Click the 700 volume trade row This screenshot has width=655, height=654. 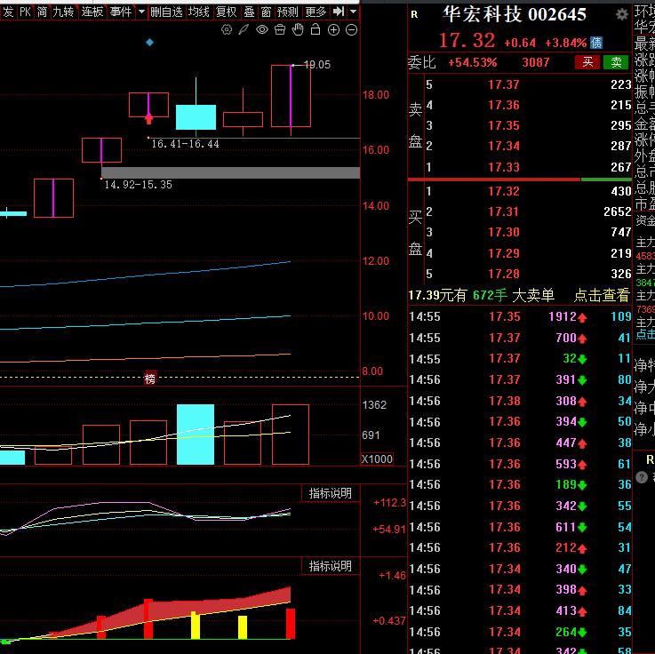click(520, 338)
